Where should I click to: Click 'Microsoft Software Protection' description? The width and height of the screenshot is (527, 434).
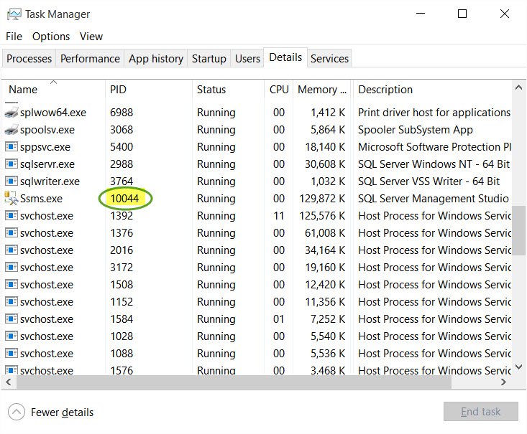click(434, 147)
